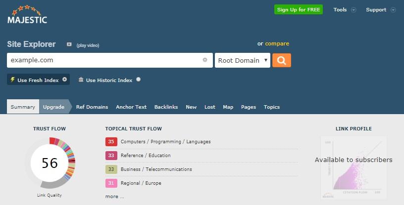This screenshot has width=404, height=205.
Task: Open the Support menu
Action: 376,10
